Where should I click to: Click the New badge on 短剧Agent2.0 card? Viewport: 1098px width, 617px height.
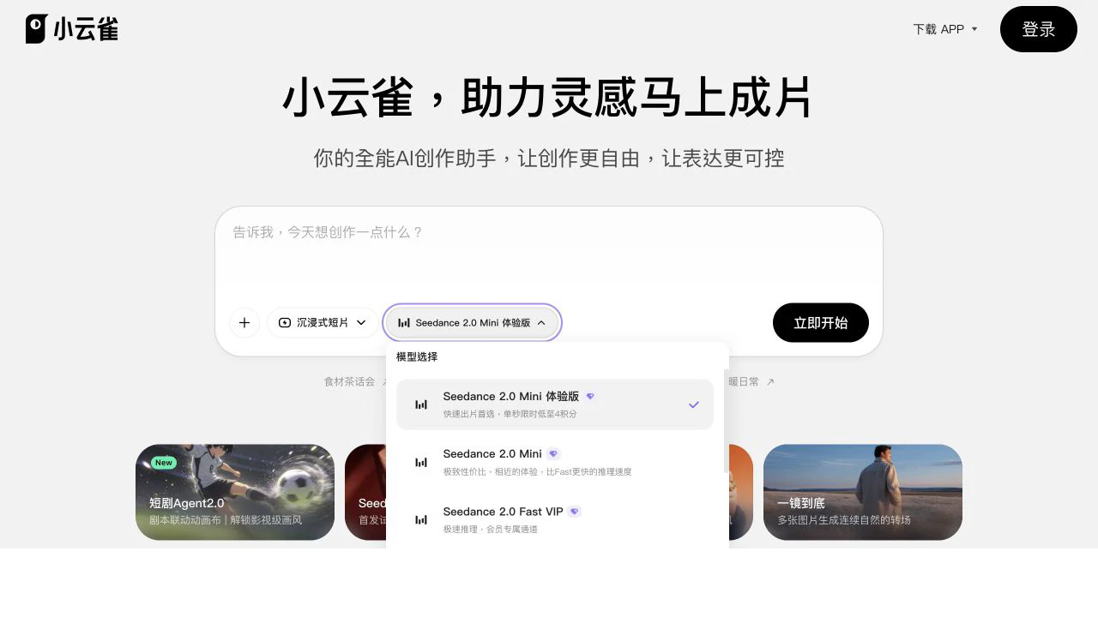point(164,463)
